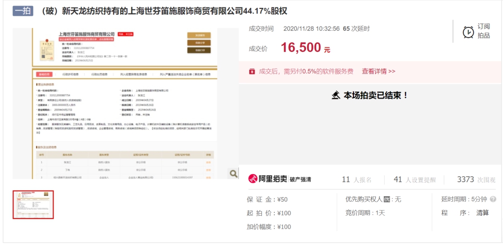Click the red fee notice icon
The width and height of the screenshot is (503, 244).
[x=252, y=71]
